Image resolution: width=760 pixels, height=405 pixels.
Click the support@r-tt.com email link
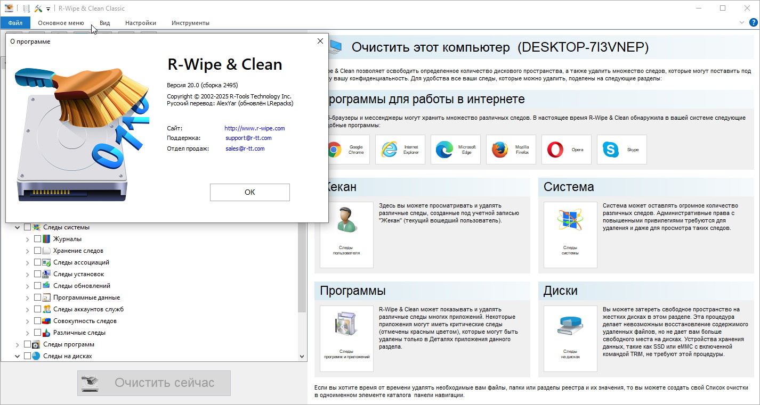tap(248, 138)
